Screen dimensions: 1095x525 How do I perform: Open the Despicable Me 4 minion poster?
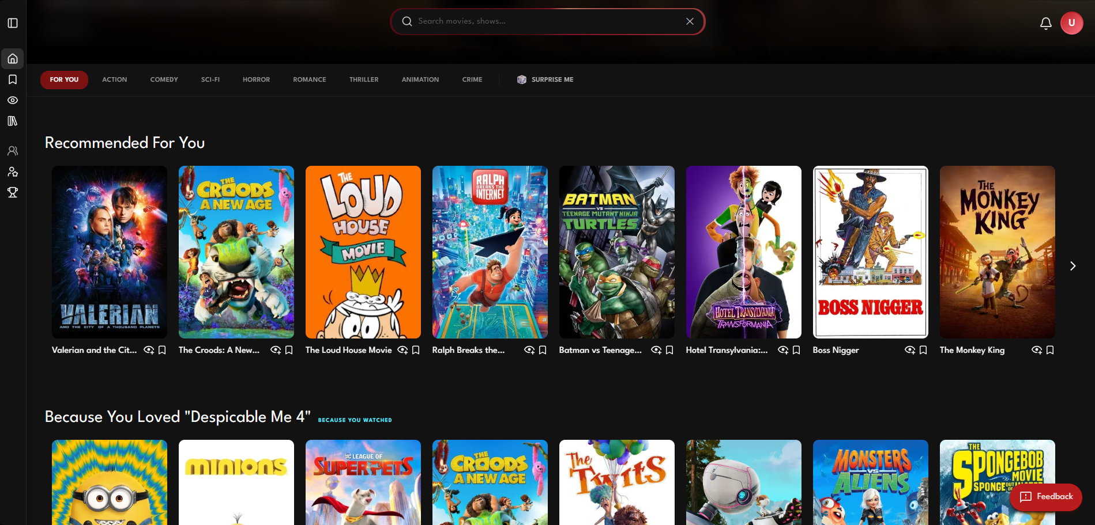110,482
